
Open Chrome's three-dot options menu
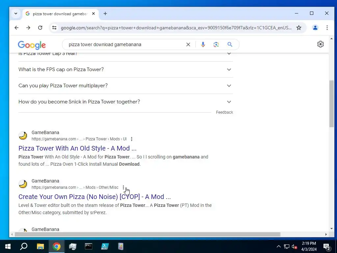point(327,28)
